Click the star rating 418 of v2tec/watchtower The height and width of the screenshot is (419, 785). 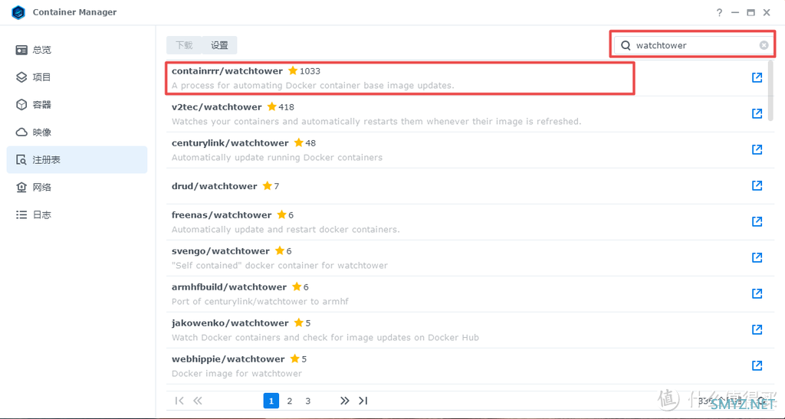click(281, 107)
